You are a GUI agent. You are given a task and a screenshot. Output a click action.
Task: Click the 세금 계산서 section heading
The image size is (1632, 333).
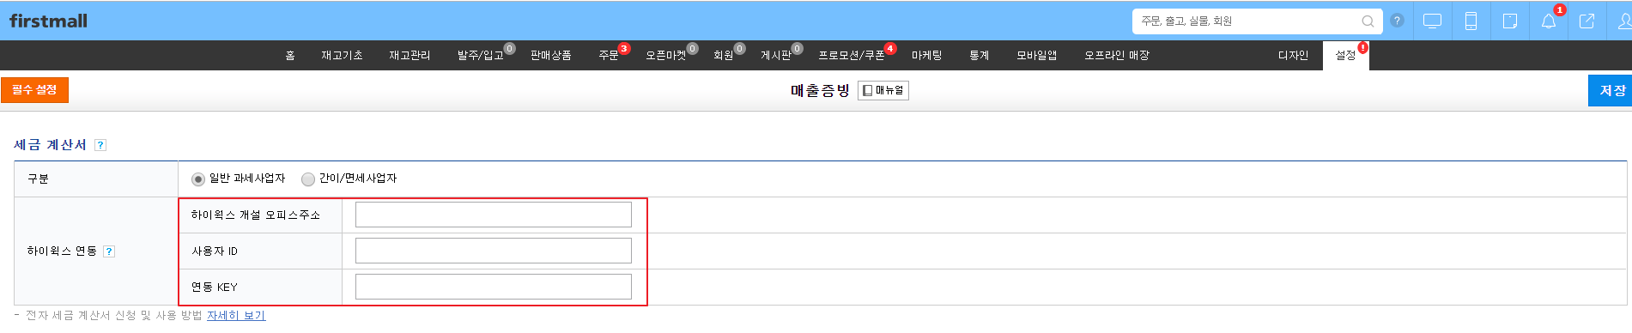pyautogui.click(x=50, y=145)
